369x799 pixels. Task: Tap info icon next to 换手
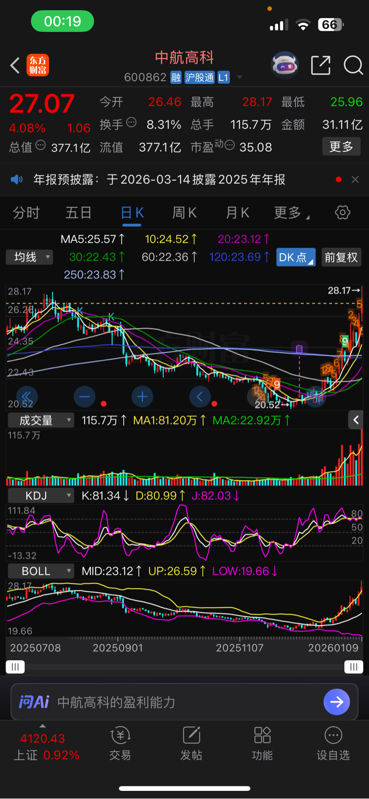pos(131,123)
